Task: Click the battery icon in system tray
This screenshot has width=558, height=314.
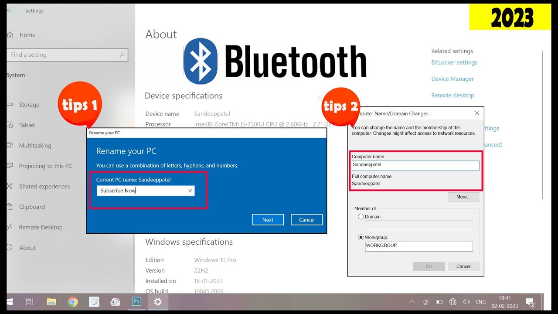Action: pyautogui.click(x=439, y=302)
